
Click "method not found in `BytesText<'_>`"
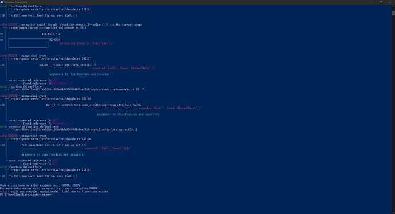click(87, 43)
